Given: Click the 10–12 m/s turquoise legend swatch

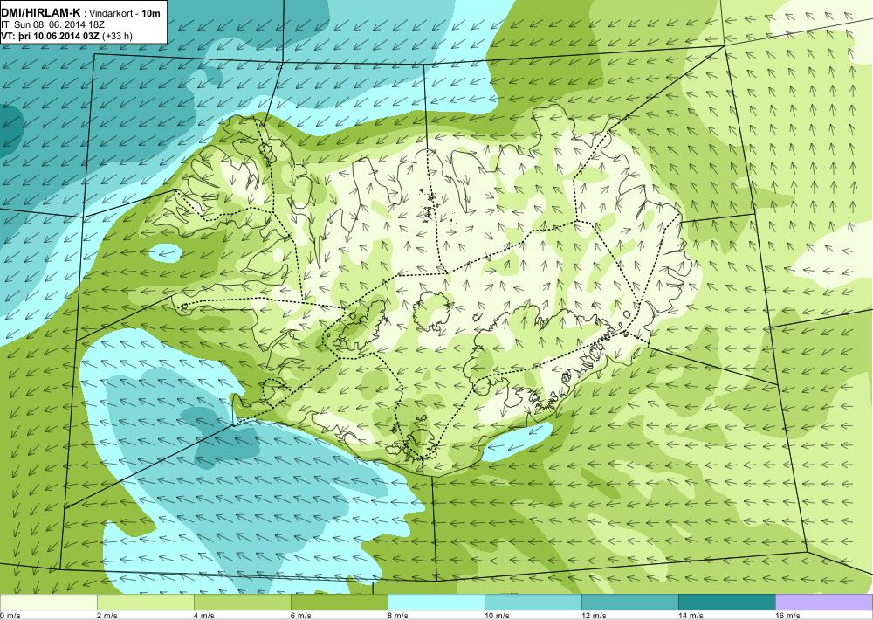Looking at the screenshot, I should tap(533, 602).
